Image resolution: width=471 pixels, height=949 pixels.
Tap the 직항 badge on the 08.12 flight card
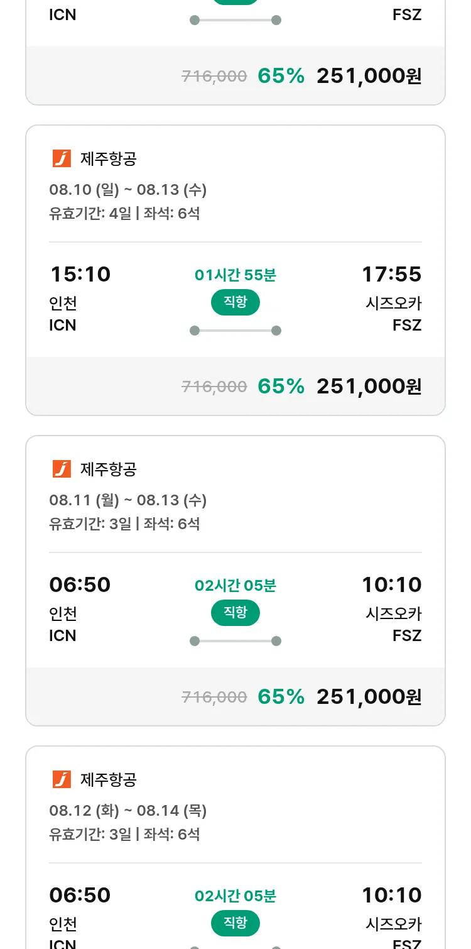point(235,923)
